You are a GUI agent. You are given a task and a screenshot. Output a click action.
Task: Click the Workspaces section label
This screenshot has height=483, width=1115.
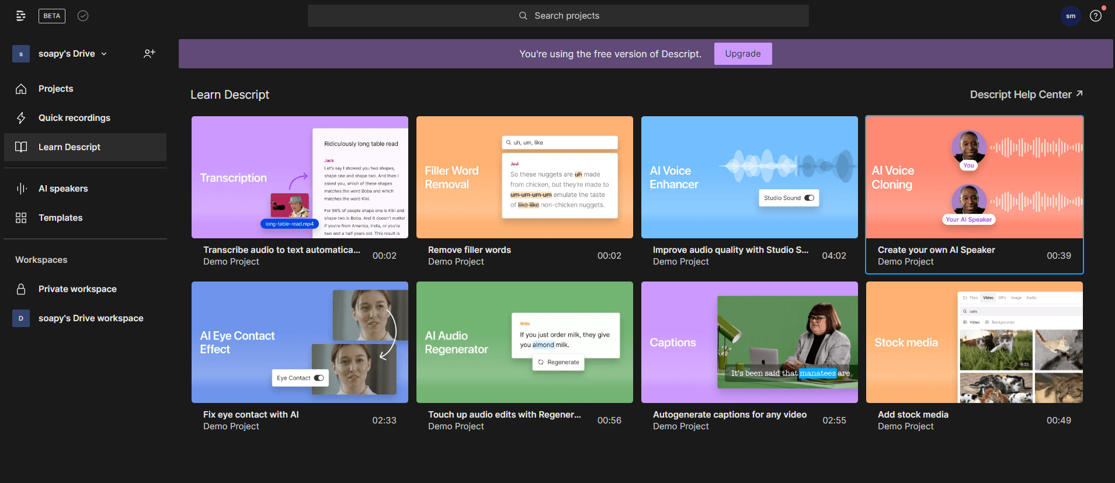(x=41, y=260)
